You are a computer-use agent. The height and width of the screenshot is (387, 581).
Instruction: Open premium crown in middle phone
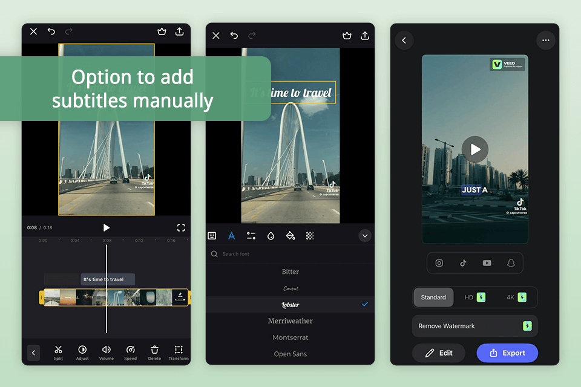(x=347, y=36)
